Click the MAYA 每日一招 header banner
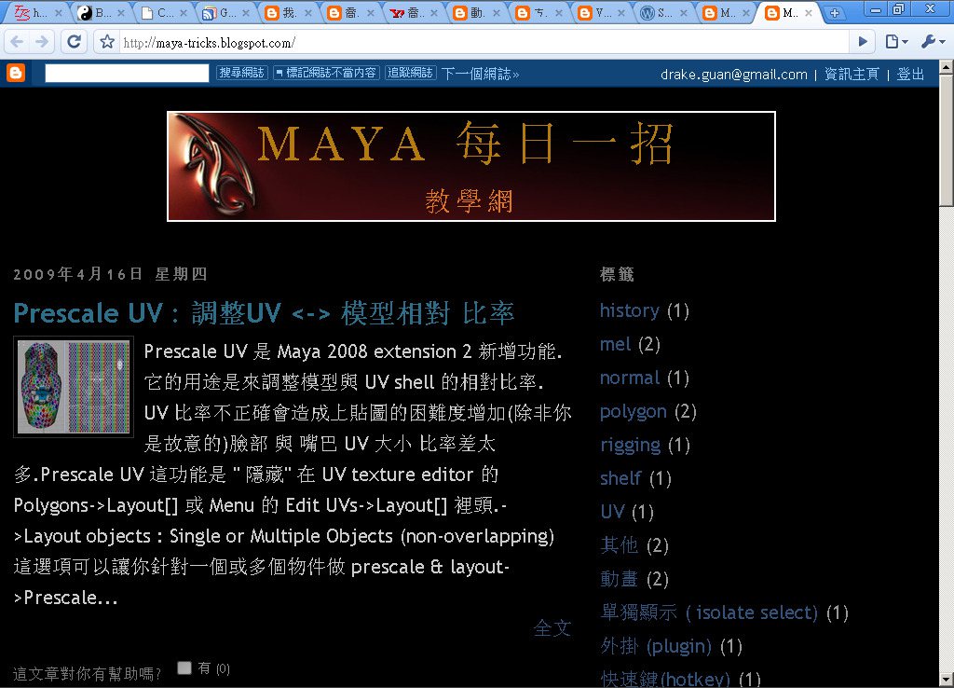This screenshot has height=688, width=954. point(470,166)
